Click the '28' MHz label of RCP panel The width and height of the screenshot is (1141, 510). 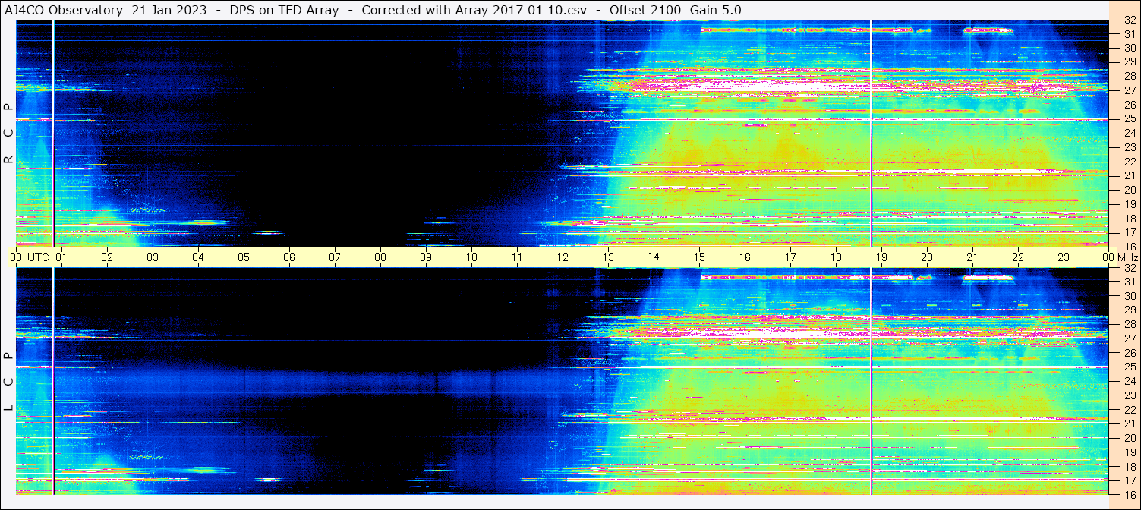(1130, 76)
